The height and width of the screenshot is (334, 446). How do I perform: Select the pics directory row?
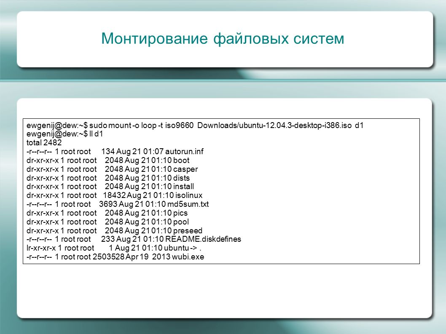(107, 213)
